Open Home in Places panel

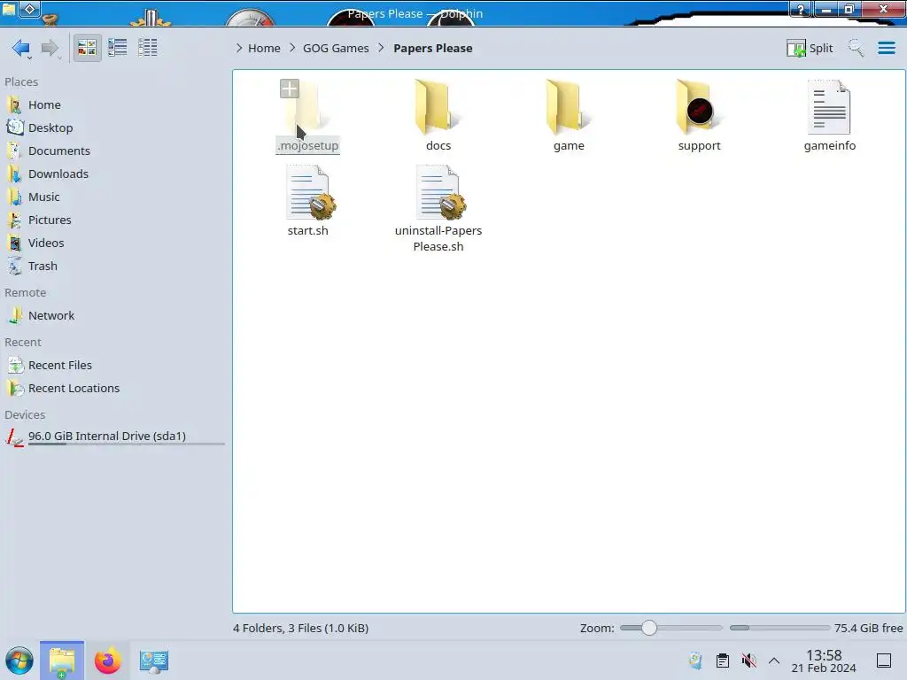44,104
